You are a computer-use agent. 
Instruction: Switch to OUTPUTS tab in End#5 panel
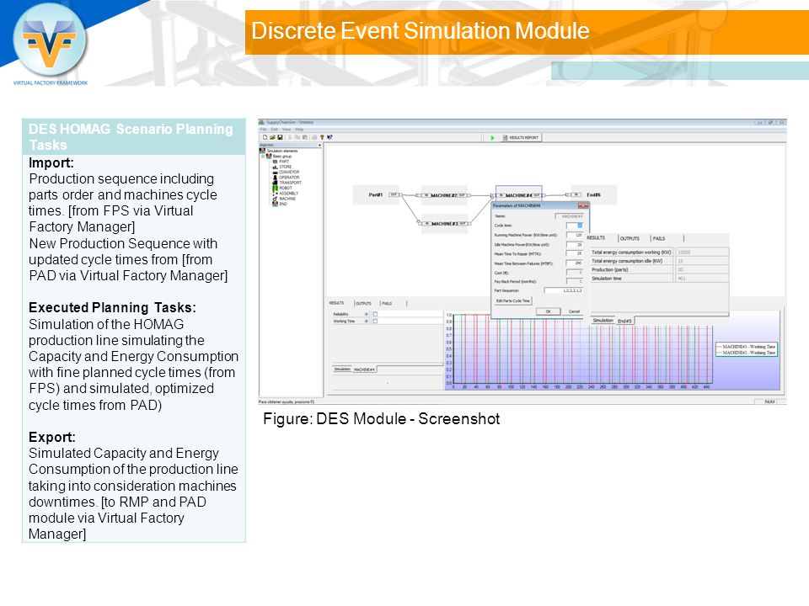point(630,238)
